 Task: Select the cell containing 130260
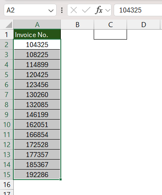coord(37,95)
